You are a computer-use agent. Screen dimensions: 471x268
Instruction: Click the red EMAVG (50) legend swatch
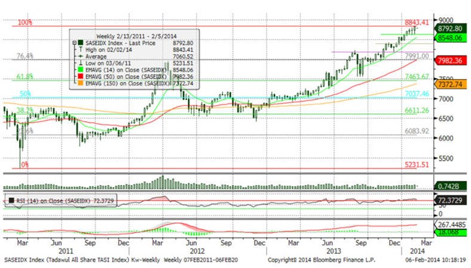tap(81, 76)
